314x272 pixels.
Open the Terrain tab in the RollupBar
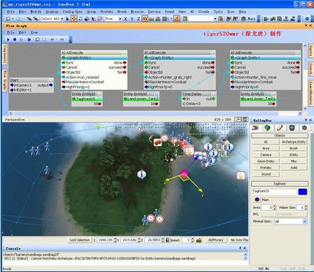[x=268, y=128]
